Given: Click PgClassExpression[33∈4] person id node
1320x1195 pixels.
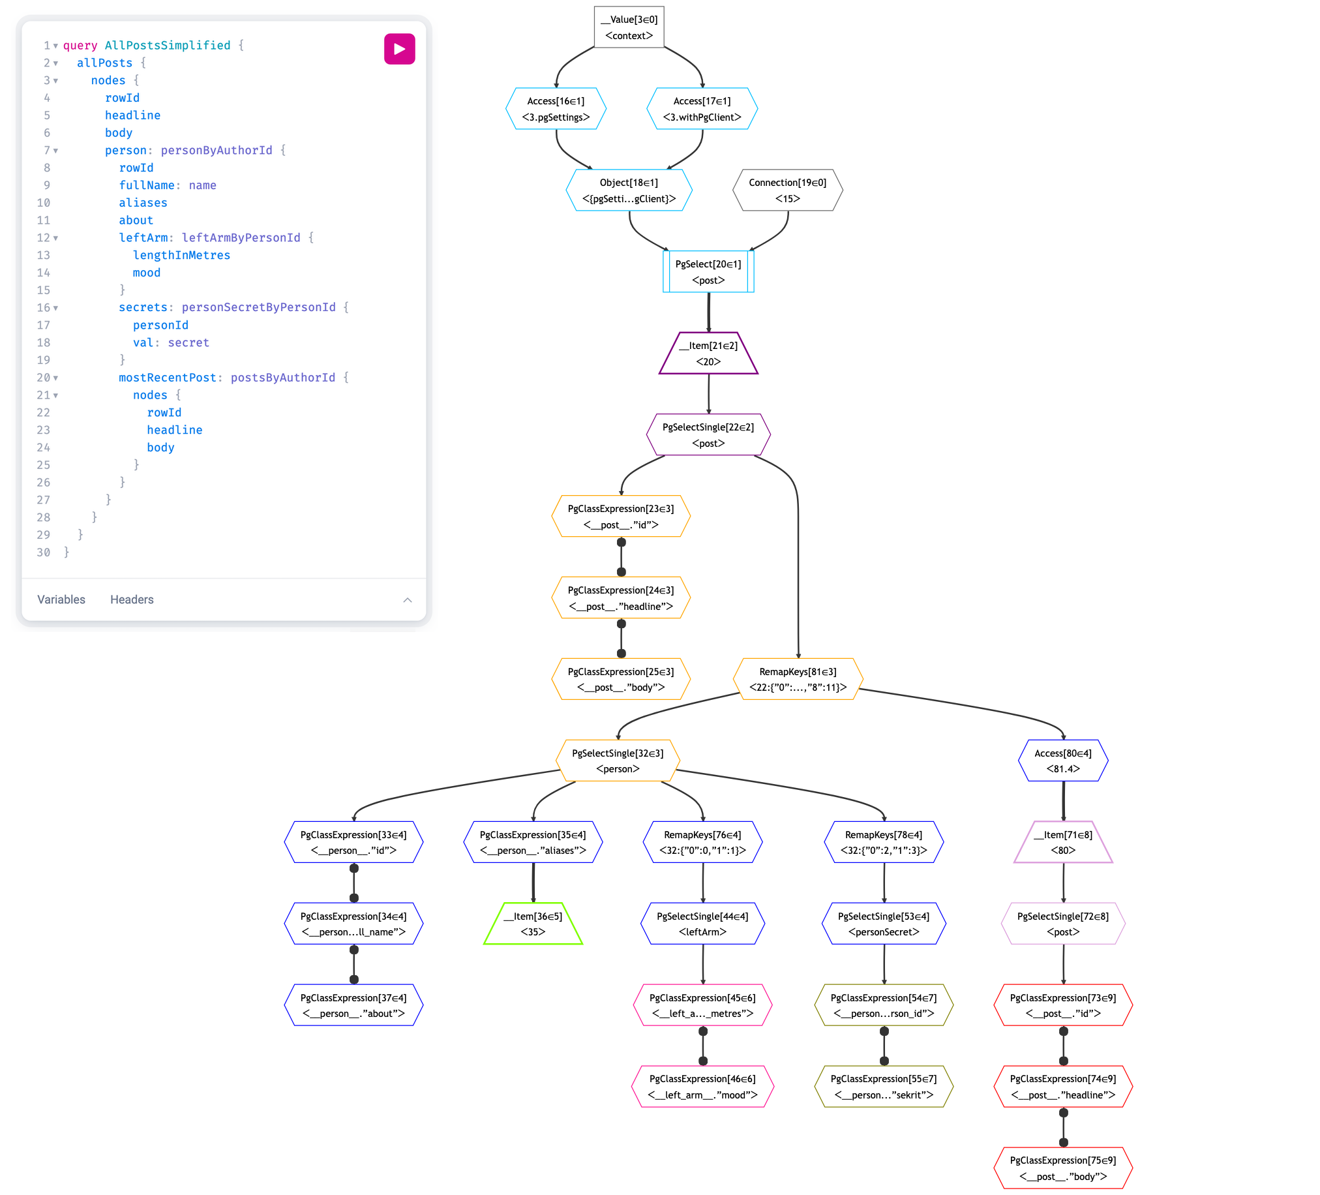Looking at the screenshot, I should click(353, 842).
